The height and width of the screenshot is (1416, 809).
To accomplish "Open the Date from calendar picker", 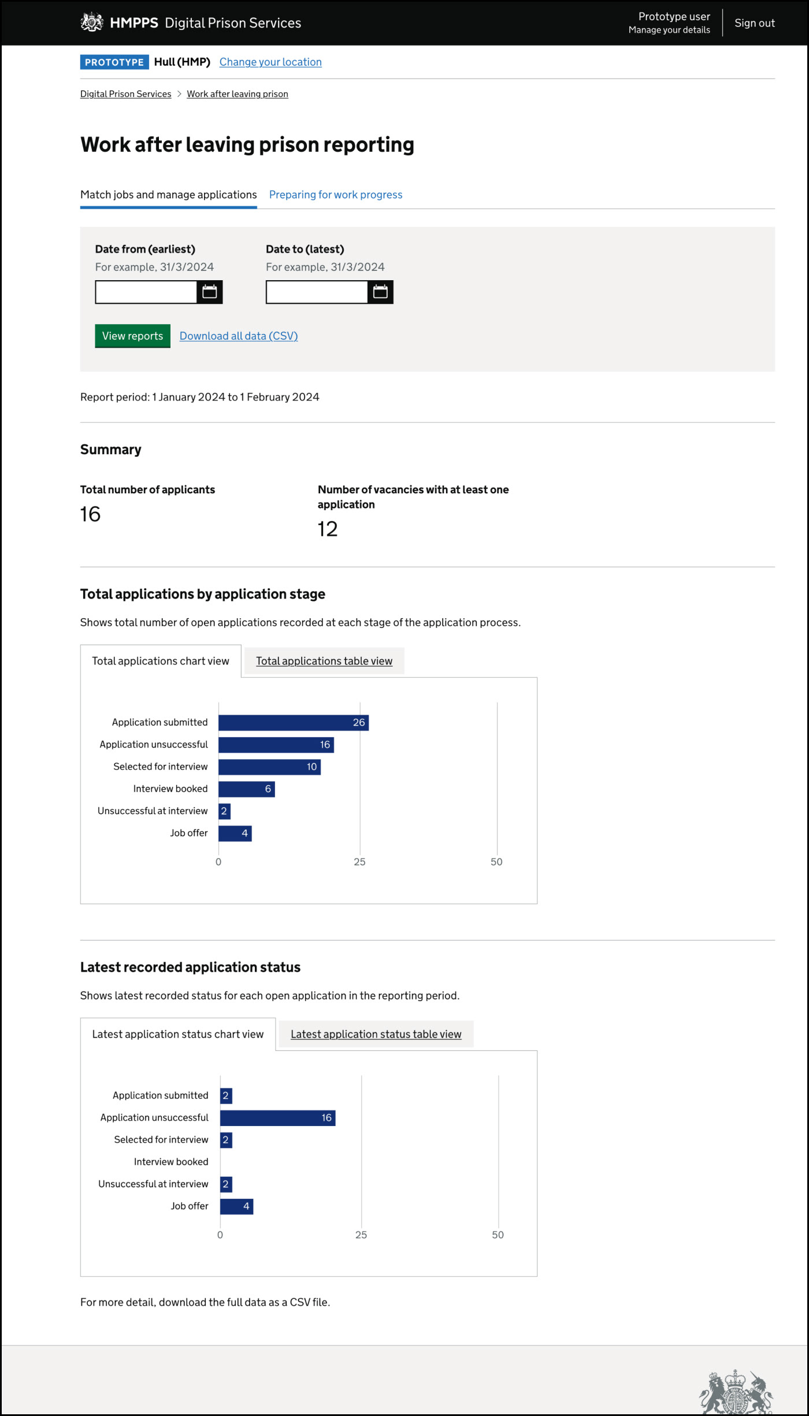I will [x=210, y=292].
